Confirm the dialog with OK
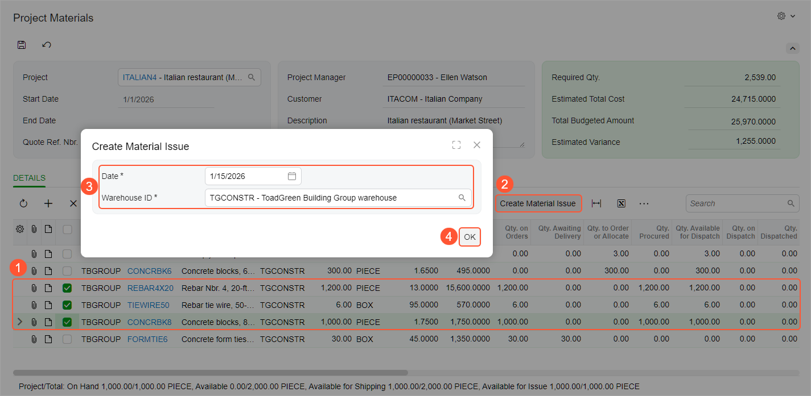The height and width of the screenshot is (396, 811). point(470,237)
